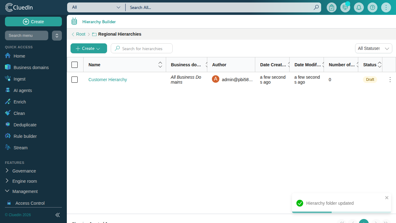Click the CluedIn 2026 copyright text
The width and height of the screenshot is (396, 223).
[x=18, y=215]
